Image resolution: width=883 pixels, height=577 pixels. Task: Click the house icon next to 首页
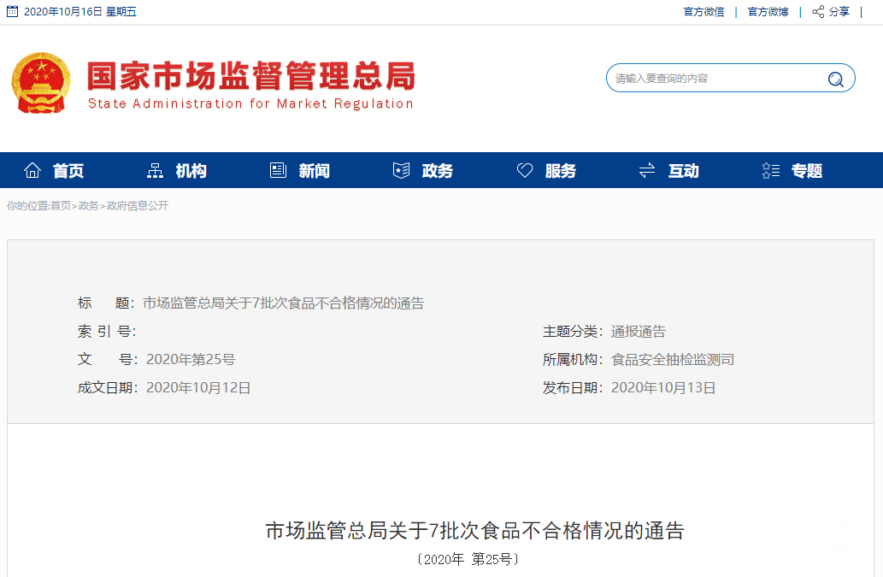click(x=32, y=170)
